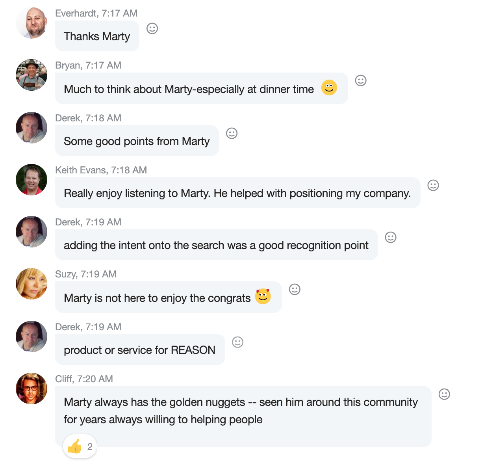This screenshot has height=465, width=482.
Task: Open Bryan's avatar photo
Action: (x=32, y=75)
